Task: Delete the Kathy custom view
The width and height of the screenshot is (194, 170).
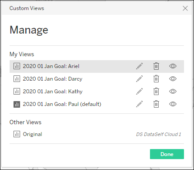Action: click(156, 92)
